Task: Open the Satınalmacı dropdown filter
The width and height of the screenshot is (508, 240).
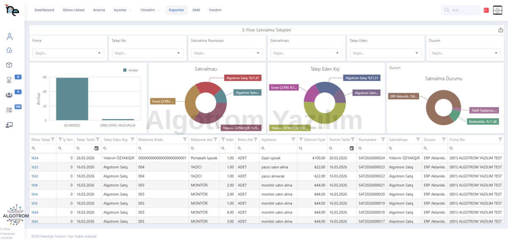Action: click(x=306, y=53)
